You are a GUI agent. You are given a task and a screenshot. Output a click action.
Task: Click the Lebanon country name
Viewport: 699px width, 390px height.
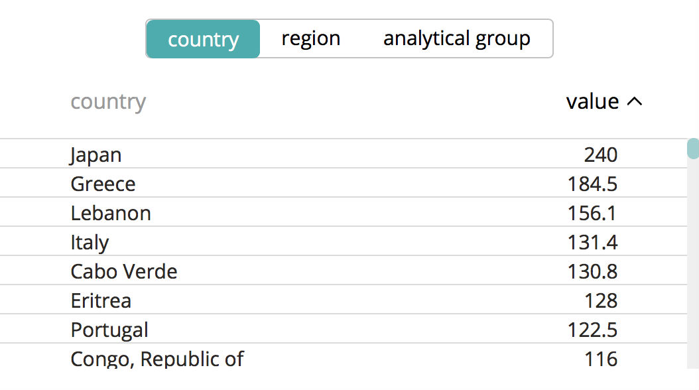(x=111, y=213)
